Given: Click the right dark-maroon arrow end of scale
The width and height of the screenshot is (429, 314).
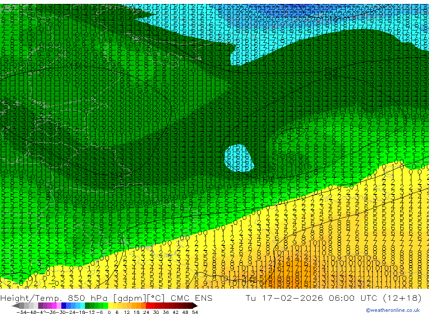Looking at the screenshot, I should tap(195, 305).
